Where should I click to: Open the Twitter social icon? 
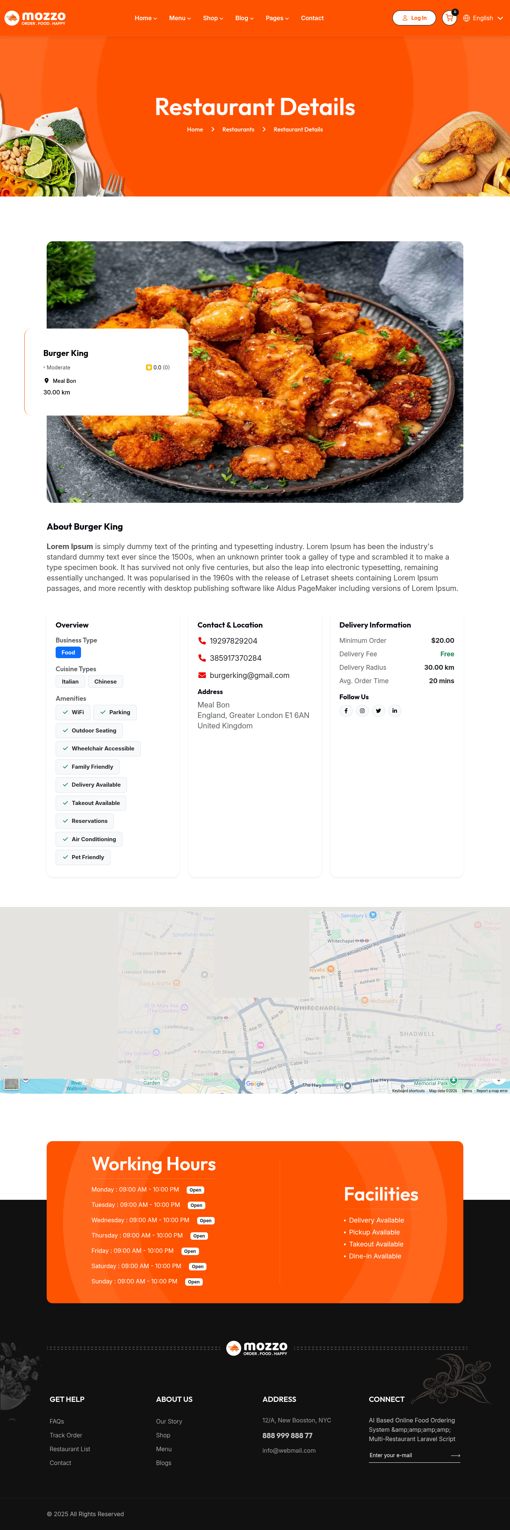pos(378,710)
